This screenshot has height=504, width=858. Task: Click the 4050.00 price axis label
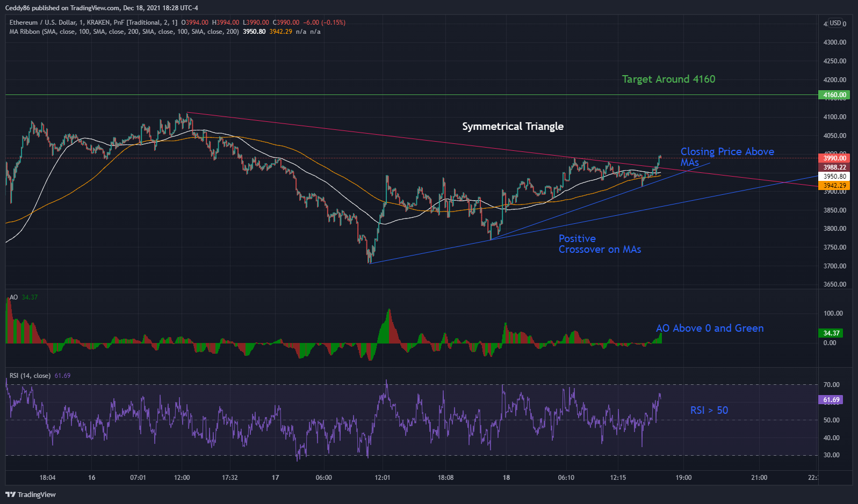[835, 136]
